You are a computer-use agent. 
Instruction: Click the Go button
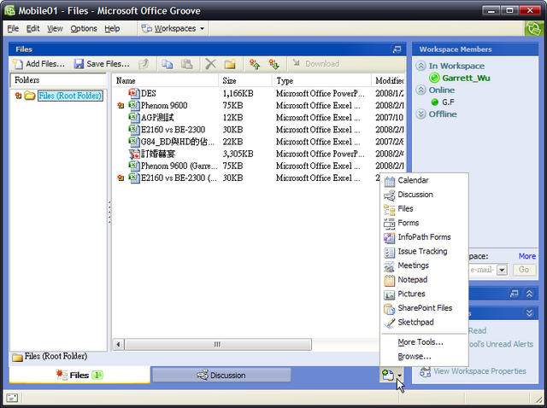(524, 270)
